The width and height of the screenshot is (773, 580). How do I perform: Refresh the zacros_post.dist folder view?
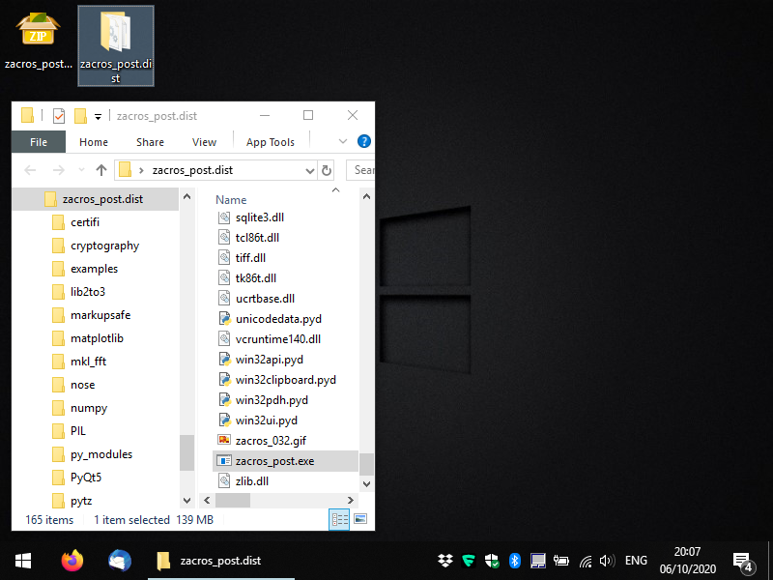[x=327, y=170]
